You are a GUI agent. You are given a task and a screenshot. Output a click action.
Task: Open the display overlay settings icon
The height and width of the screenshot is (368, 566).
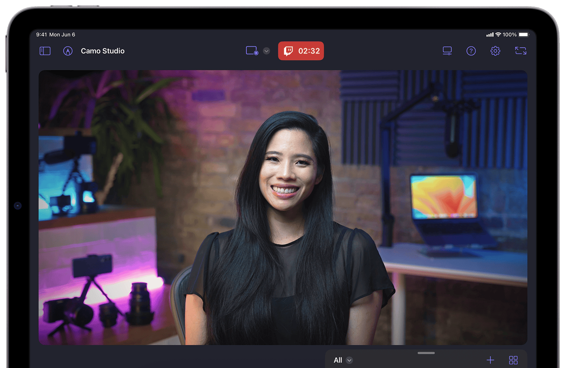[447, 51]
